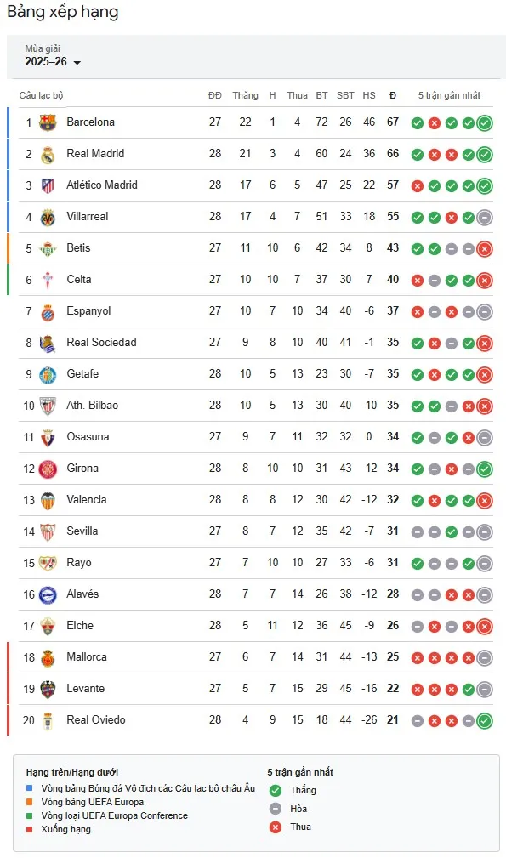Open the Valencia team link

86,500
